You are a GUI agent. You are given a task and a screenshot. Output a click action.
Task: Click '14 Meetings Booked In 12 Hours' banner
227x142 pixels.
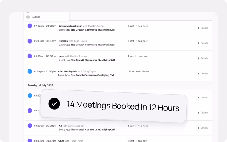[113, 106]
